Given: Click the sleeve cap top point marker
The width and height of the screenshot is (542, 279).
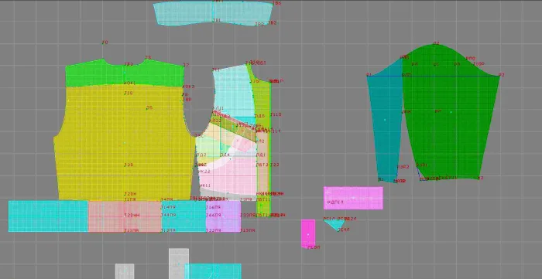Looking at the screenshot, I should pos(436,44).
